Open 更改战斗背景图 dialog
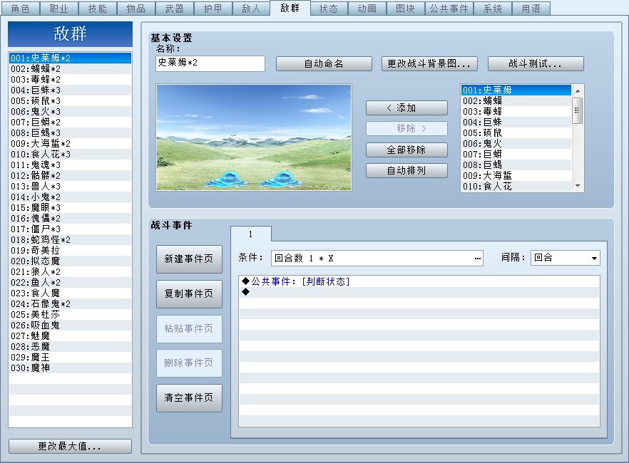The width and height of the screenshot is (629, 463). (x=429, y=63)
